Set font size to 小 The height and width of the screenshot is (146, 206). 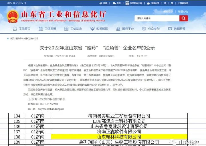coord(145,56)
